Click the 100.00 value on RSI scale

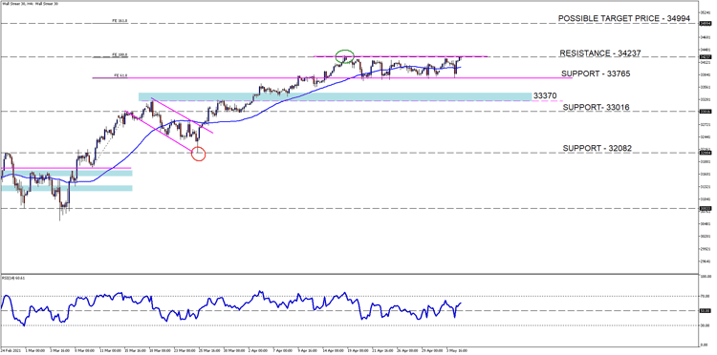click(706, 277)
